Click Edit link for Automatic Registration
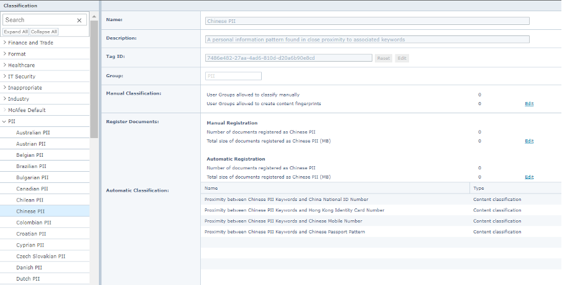 click(528, 177)
